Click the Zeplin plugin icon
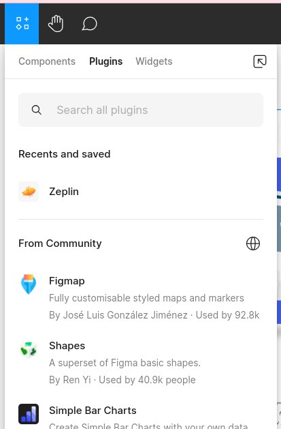 coord(29,192)
